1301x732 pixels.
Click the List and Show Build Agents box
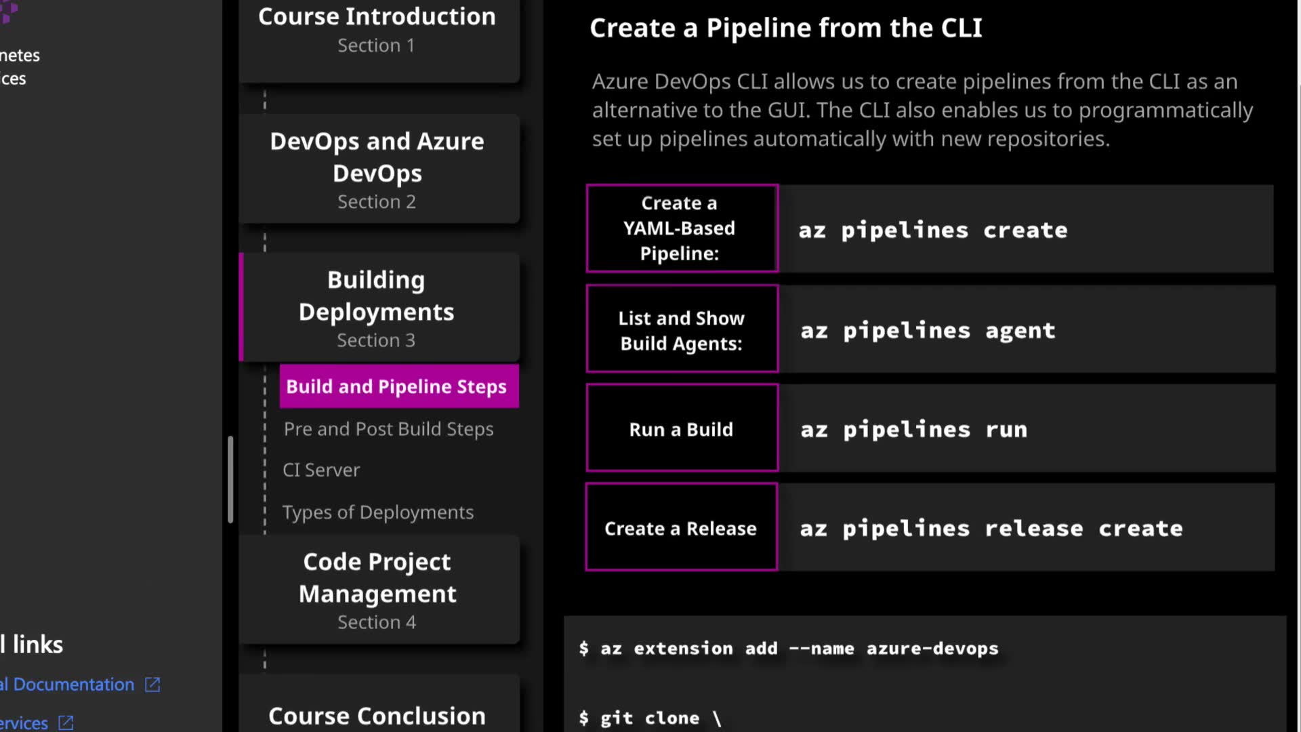tap(681, 330)
